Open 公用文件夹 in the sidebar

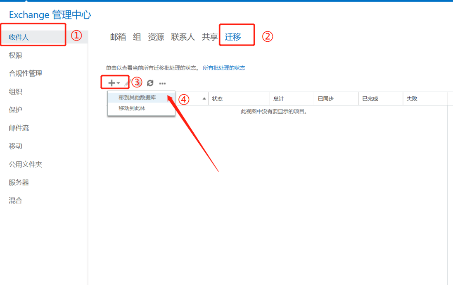(x=26, y=164)
